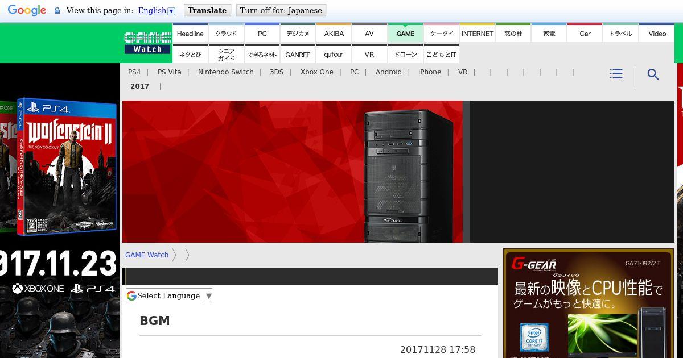Viewport: 683px width, 358px height.
Task: Open the VR tab in second row
Action: point(369,54)
